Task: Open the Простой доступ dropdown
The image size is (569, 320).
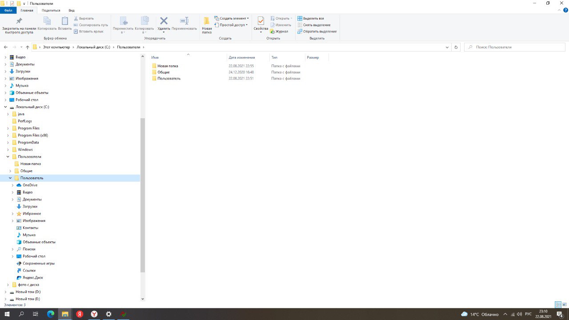Action: pyautogui.click(x=231, y=25)
